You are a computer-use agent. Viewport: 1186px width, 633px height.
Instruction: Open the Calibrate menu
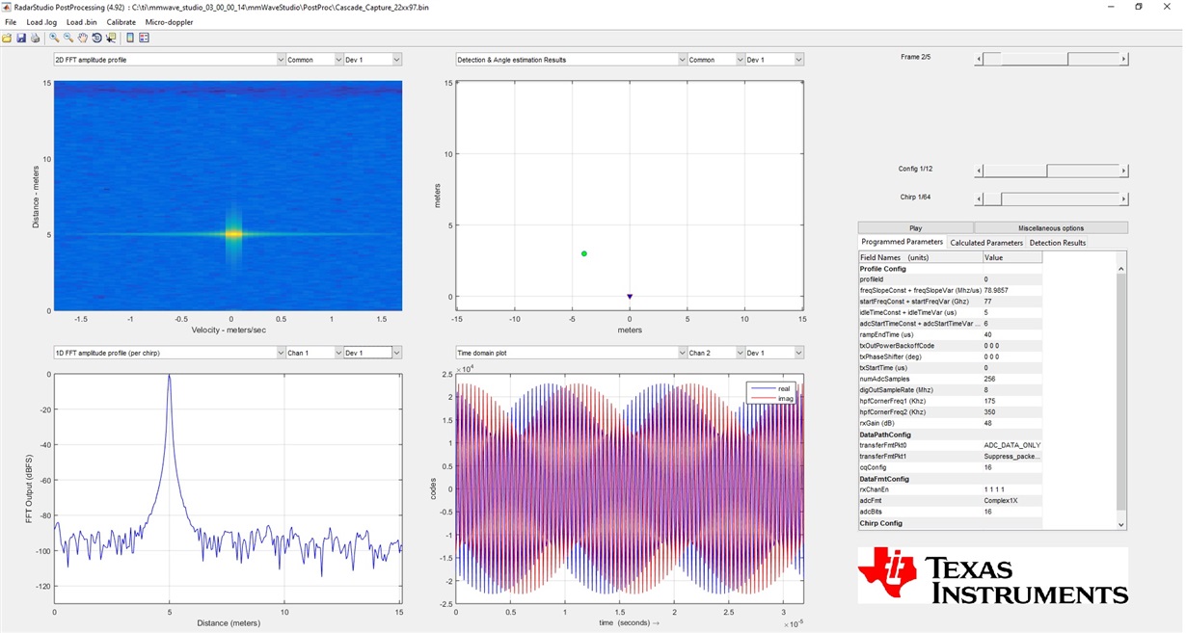click(121, 22)
